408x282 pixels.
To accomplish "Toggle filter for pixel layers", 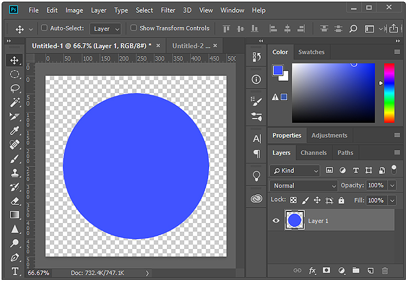I will click(x=329, y=170).
